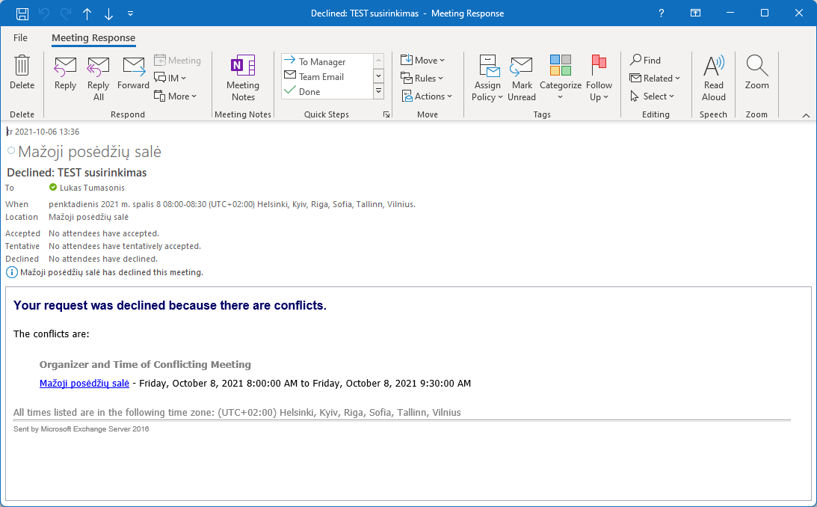
Task: Collapse the ribbon with the chevron
Action: click(806, 115)
